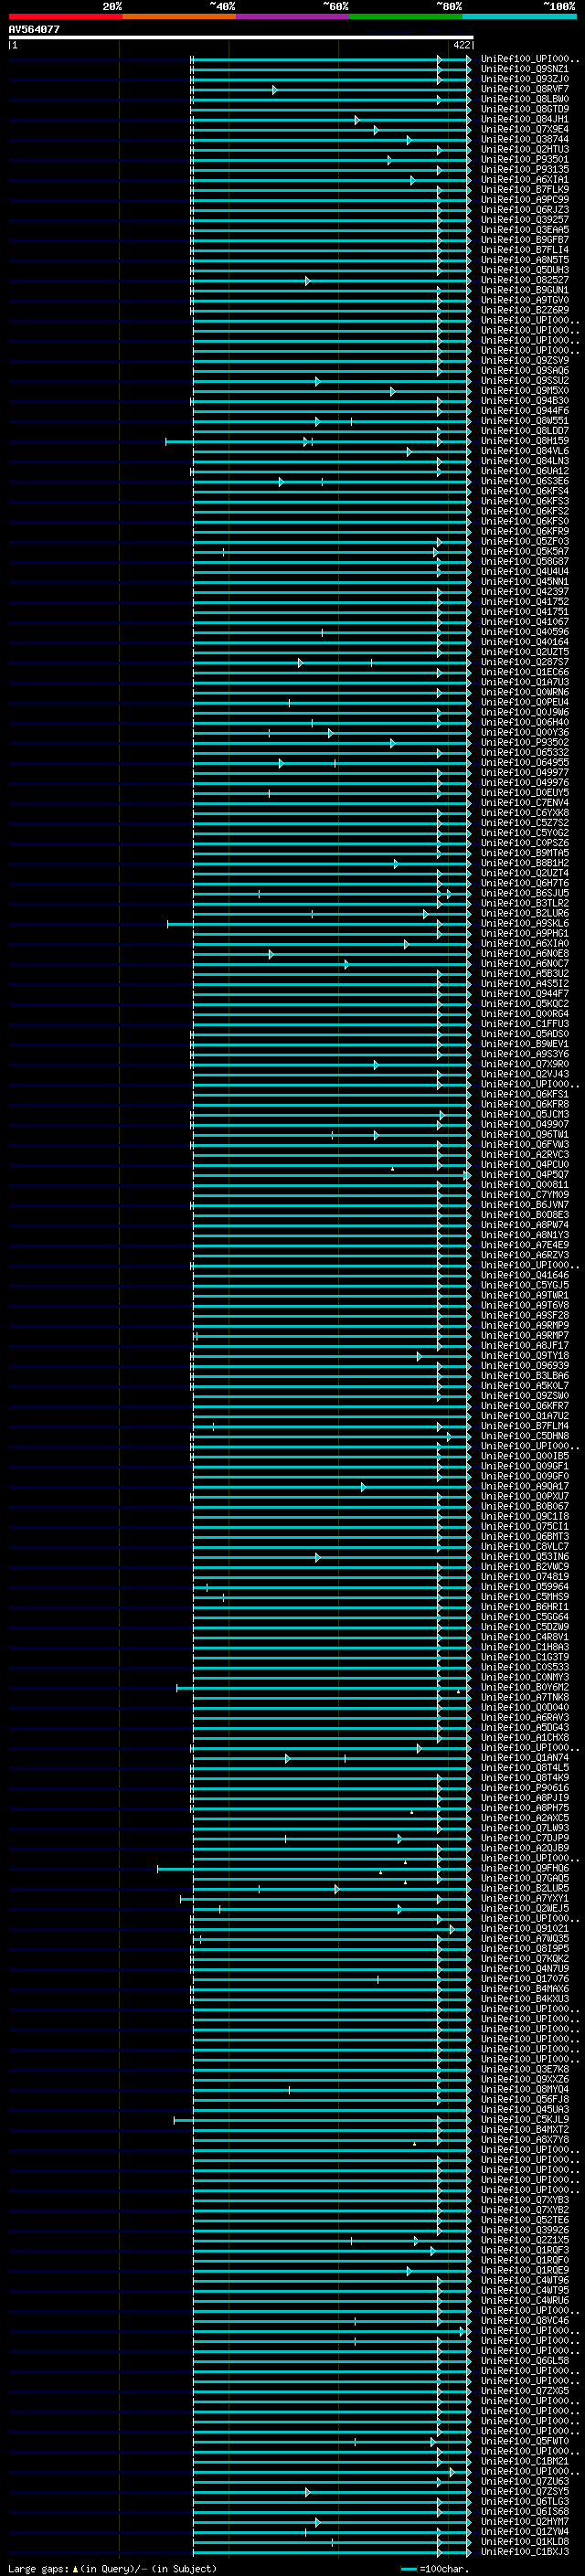Select hit label UniRef100_O82527
This screenshot has height=2576, width=585.
click(525, 280)
